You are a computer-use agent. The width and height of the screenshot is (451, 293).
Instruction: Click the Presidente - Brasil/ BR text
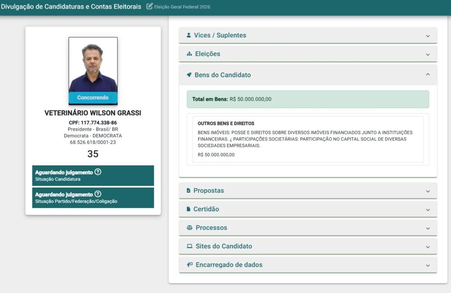(x=93, y=129)
